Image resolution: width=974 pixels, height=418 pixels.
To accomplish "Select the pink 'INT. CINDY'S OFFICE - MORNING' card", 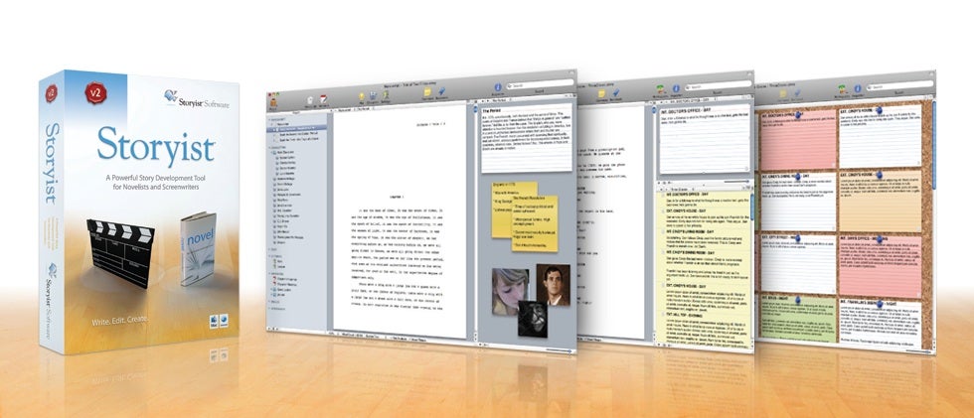I will pos(881,265).
